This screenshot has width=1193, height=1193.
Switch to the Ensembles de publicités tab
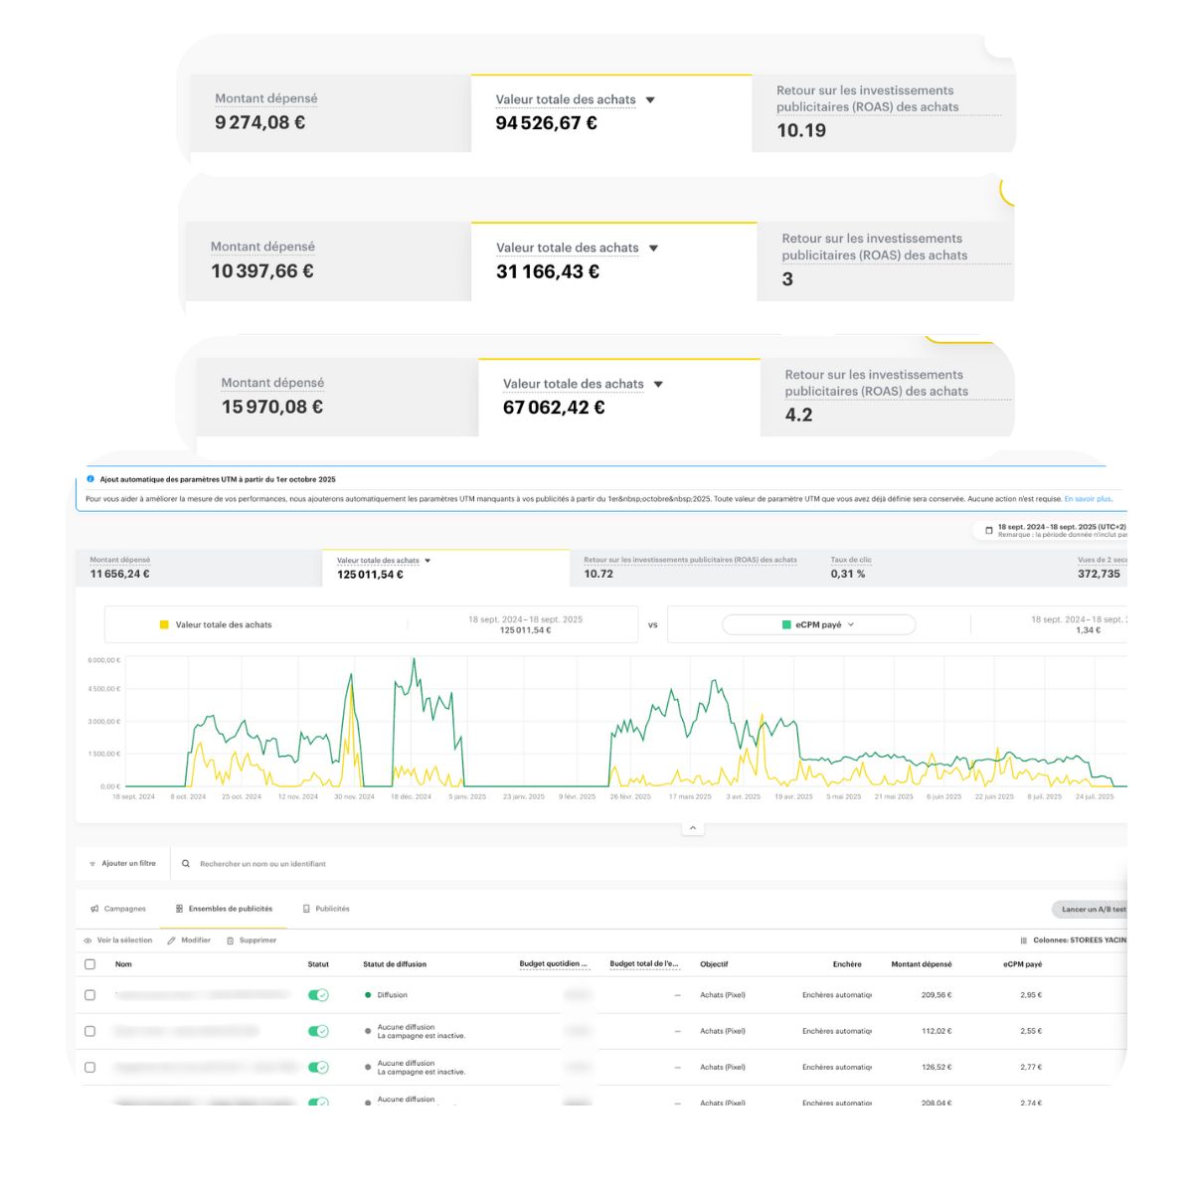224,909
